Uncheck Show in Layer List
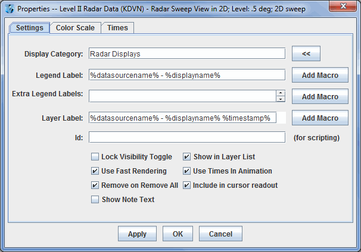 (x=186, y=157)
